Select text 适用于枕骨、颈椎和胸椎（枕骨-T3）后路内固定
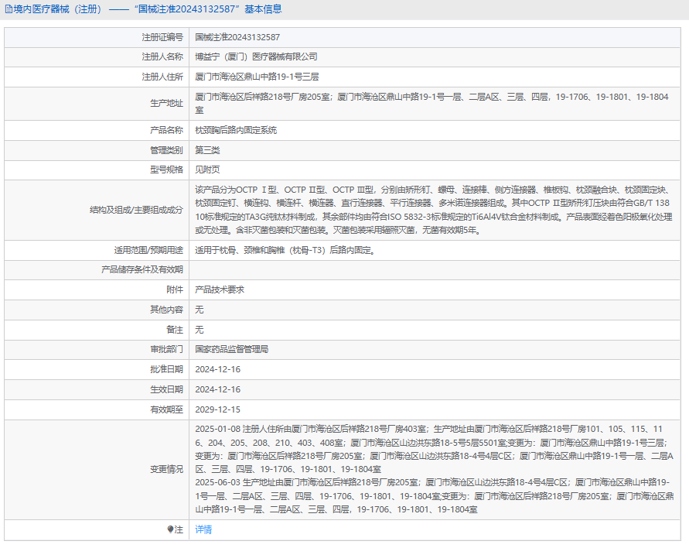The height and width of the screenshot is (548, 689). [285, 250]
